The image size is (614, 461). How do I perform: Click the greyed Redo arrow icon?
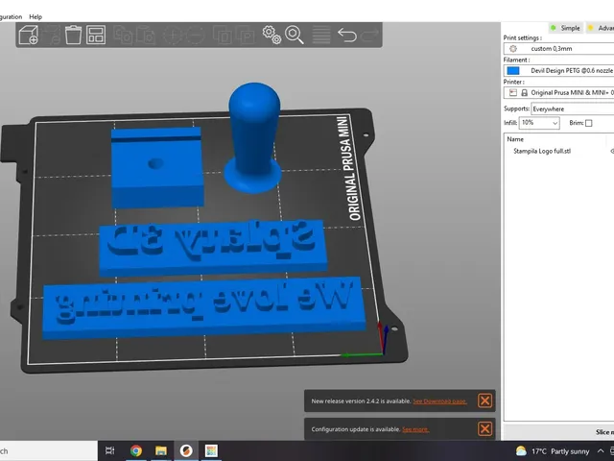coord(369,35)
